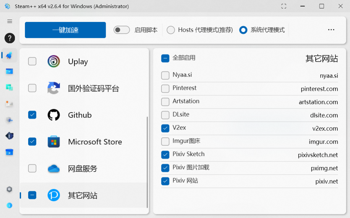Disable the Pixiv 图片加载 checkbox
This screenshot has width=350, height=218.
pyautogui.click(x=165, y=168)
